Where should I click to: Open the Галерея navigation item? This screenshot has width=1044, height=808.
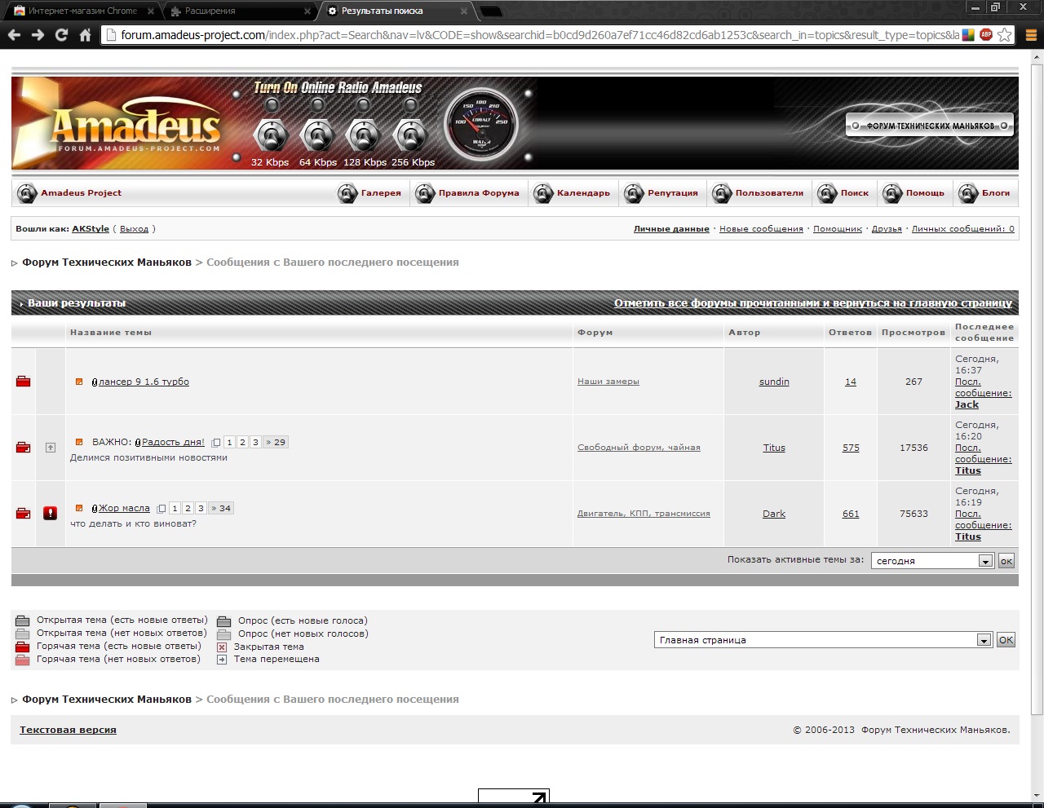(371, 193)
